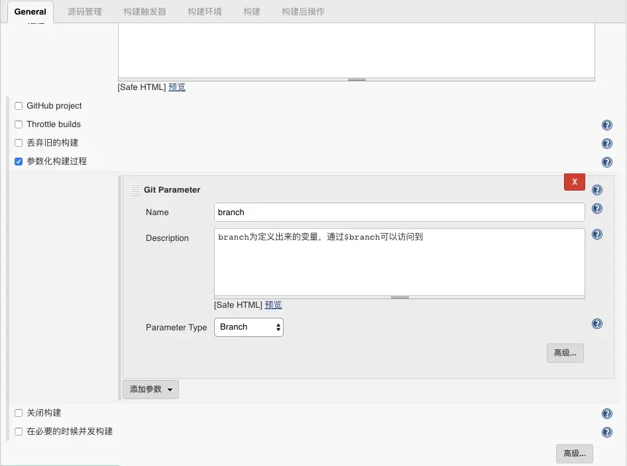Switch to 构建后操作 tab
Viewport: 627px width, 466px height.
[303, 11]
